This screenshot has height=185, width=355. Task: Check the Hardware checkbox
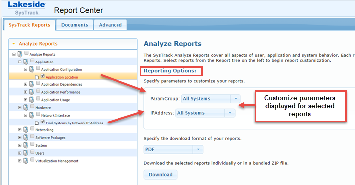(x=32, y=106)
